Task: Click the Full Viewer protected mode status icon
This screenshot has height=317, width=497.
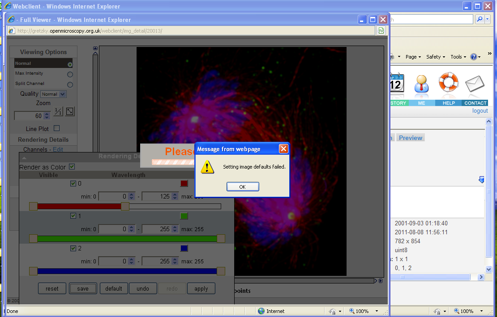Action: 332,311
